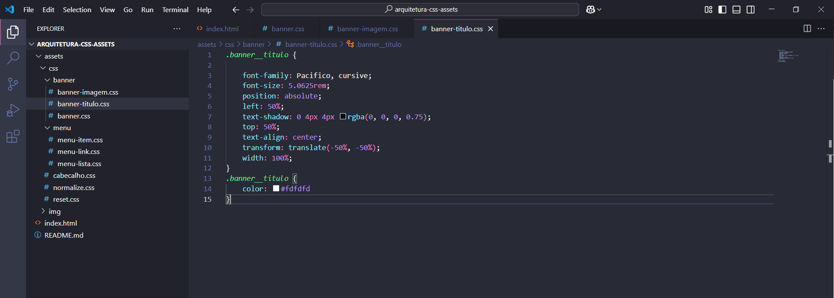Open banner.css in the explorer tree
834x298 pixels.
[108, 116]
